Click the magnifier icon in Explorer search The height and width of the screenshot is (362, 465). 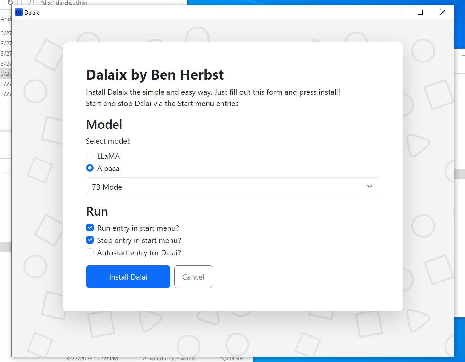[x=31, y=3]
